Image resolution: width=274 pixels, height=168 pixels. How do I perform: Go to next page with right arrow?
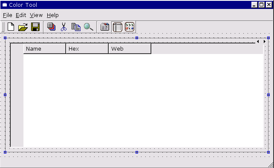[265, 42]
